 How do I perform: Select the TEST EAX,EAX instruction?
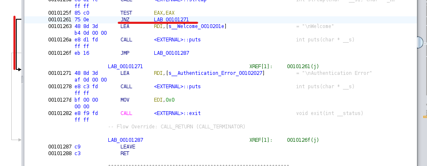(x=147, y=13)
